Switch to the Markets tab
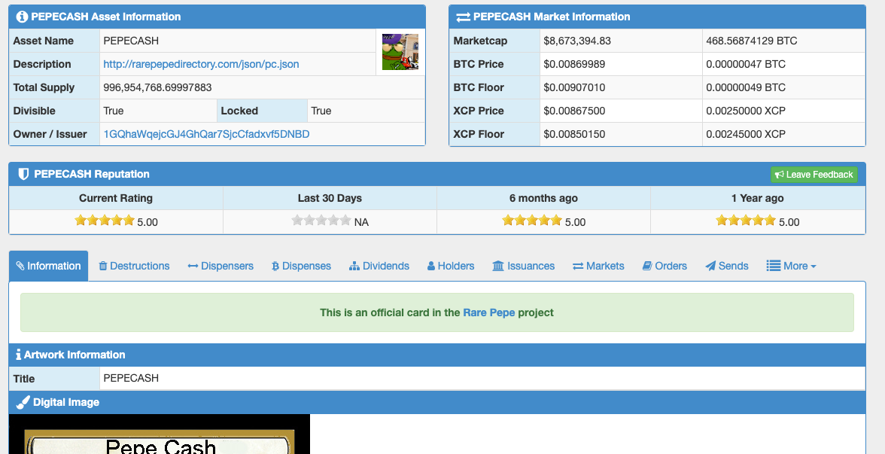Image resolution: width=885 pixels, height=454 pixels. pos(598,266)
